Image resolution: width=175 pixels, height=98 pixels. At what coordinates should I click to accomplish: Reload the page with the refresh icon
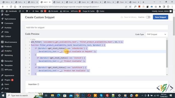coord(11,7)
